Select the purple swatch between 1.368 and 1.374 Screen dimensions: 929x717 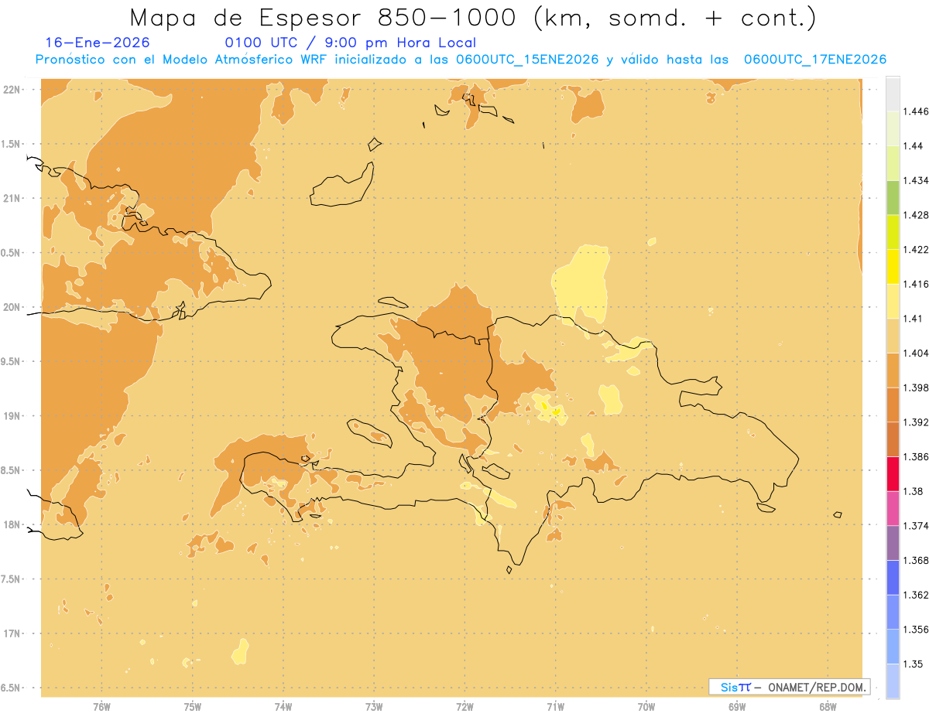click(x=893, y=544)
